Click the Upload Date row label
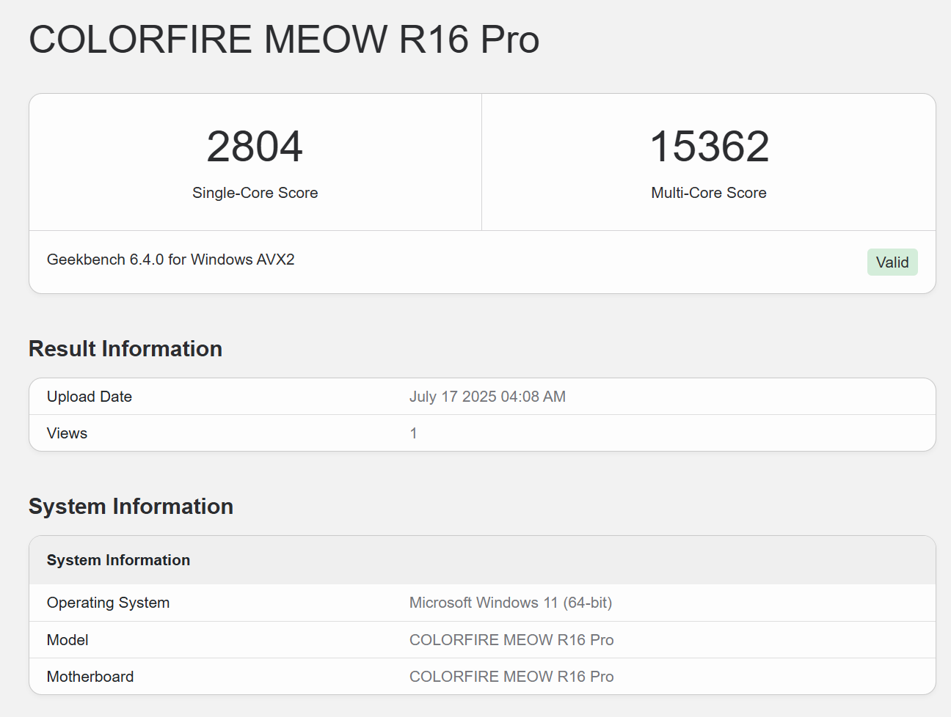The image size is (951, 717). coord(90,397)
